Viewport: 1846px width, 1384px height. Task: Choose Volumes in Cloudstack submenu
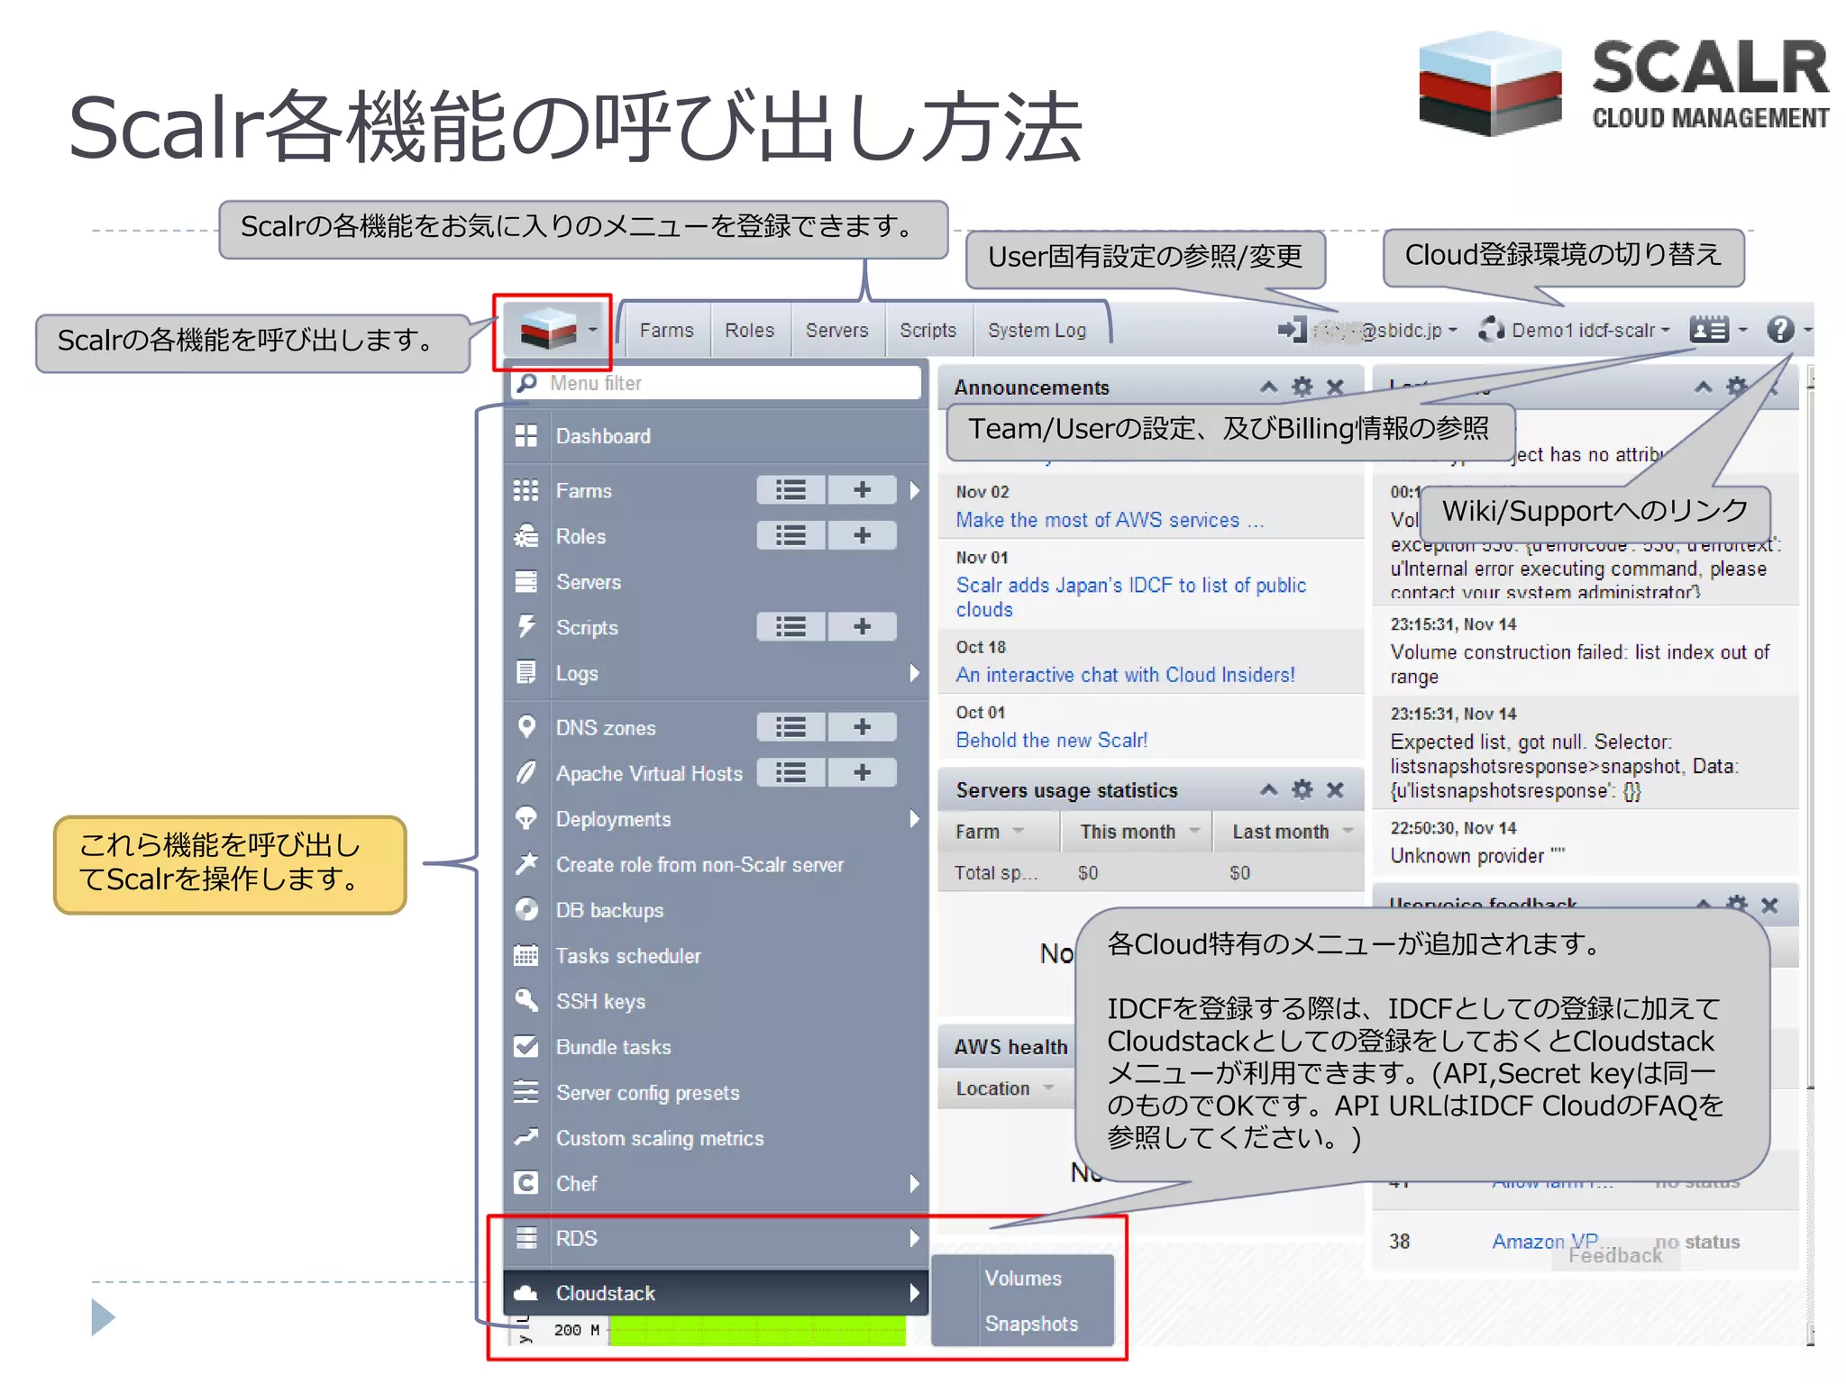[x=1023, y=1278]
